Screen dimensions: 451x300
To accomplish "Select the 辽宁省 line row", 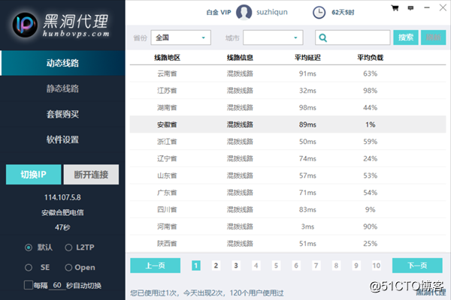I will pyautogui.click(x=288, y=158).
